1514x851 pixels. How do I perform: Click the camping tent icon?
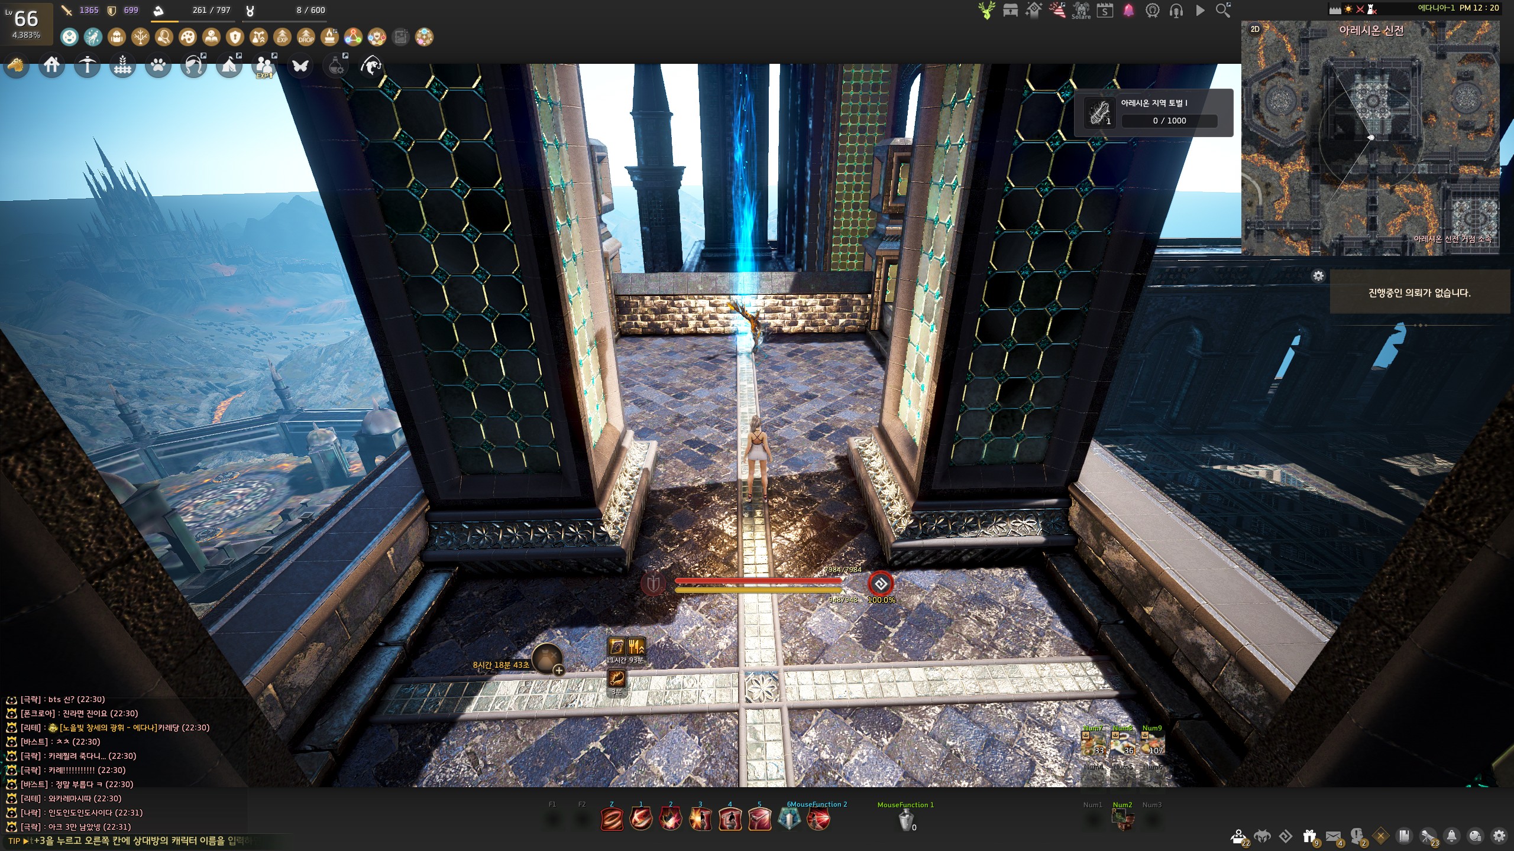pos(229,65)
